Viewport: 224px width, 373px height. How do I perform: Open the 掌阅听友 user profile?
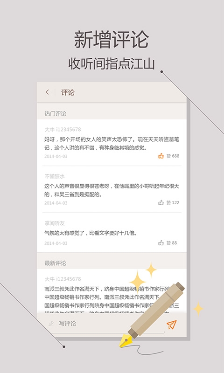tap(55, 223)
